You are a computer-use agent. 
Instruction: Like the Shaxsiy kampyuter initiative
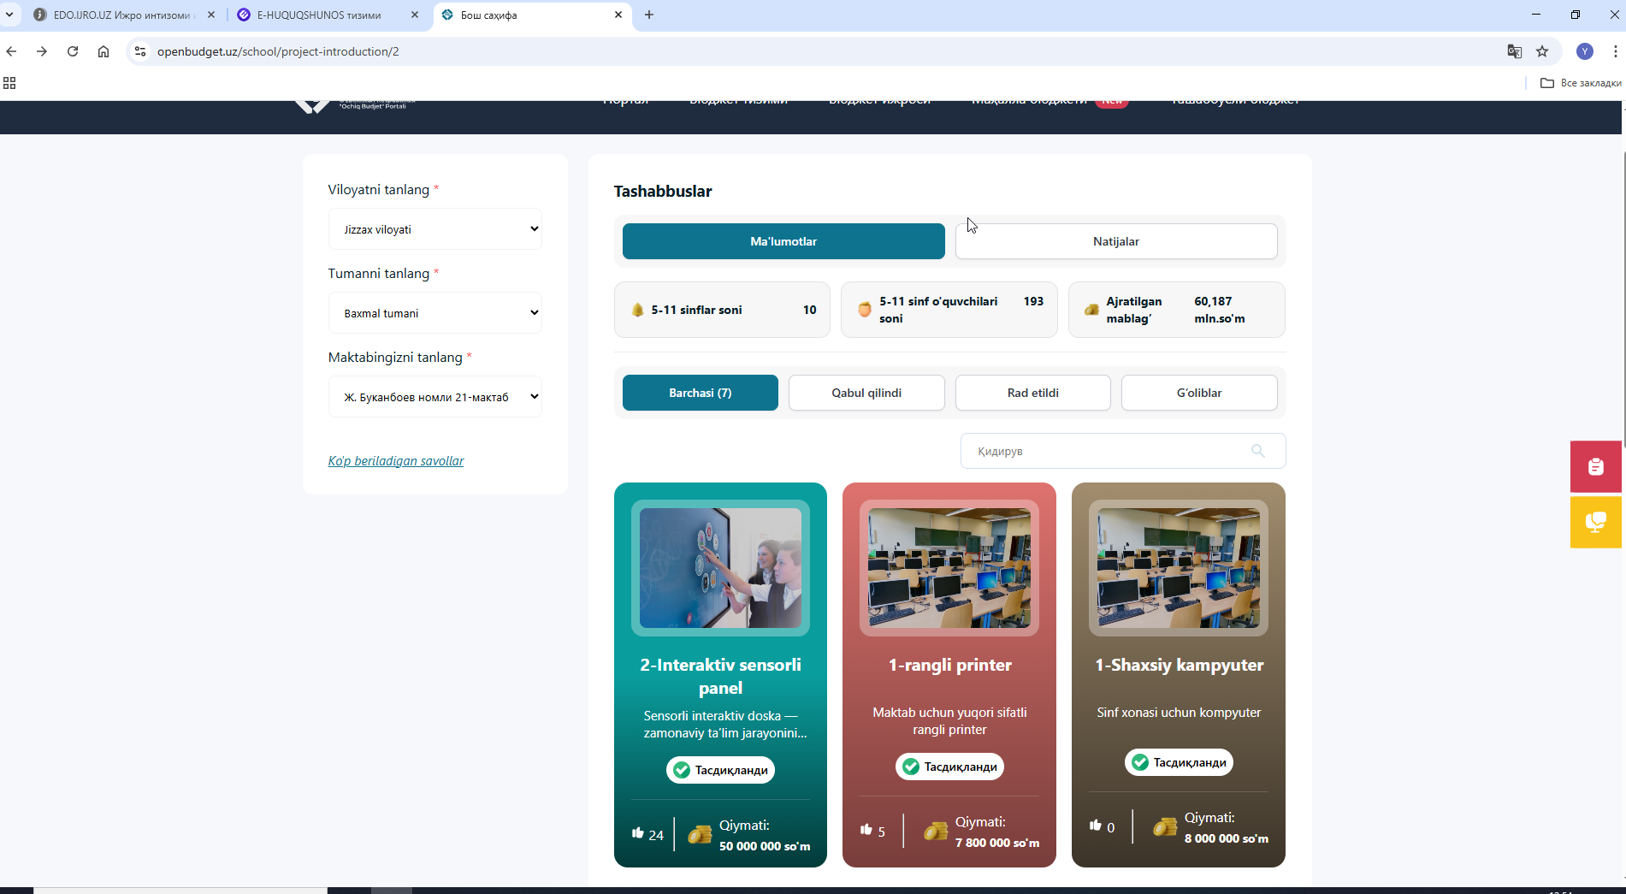(x=1096, y=826)
